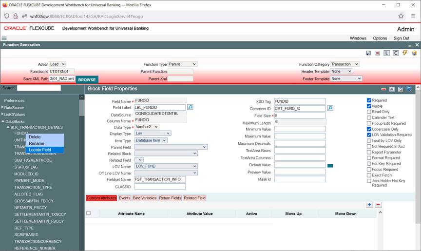Remove a row with the red minus icon
Screen dimensions: 421x251
click(378, 205)
